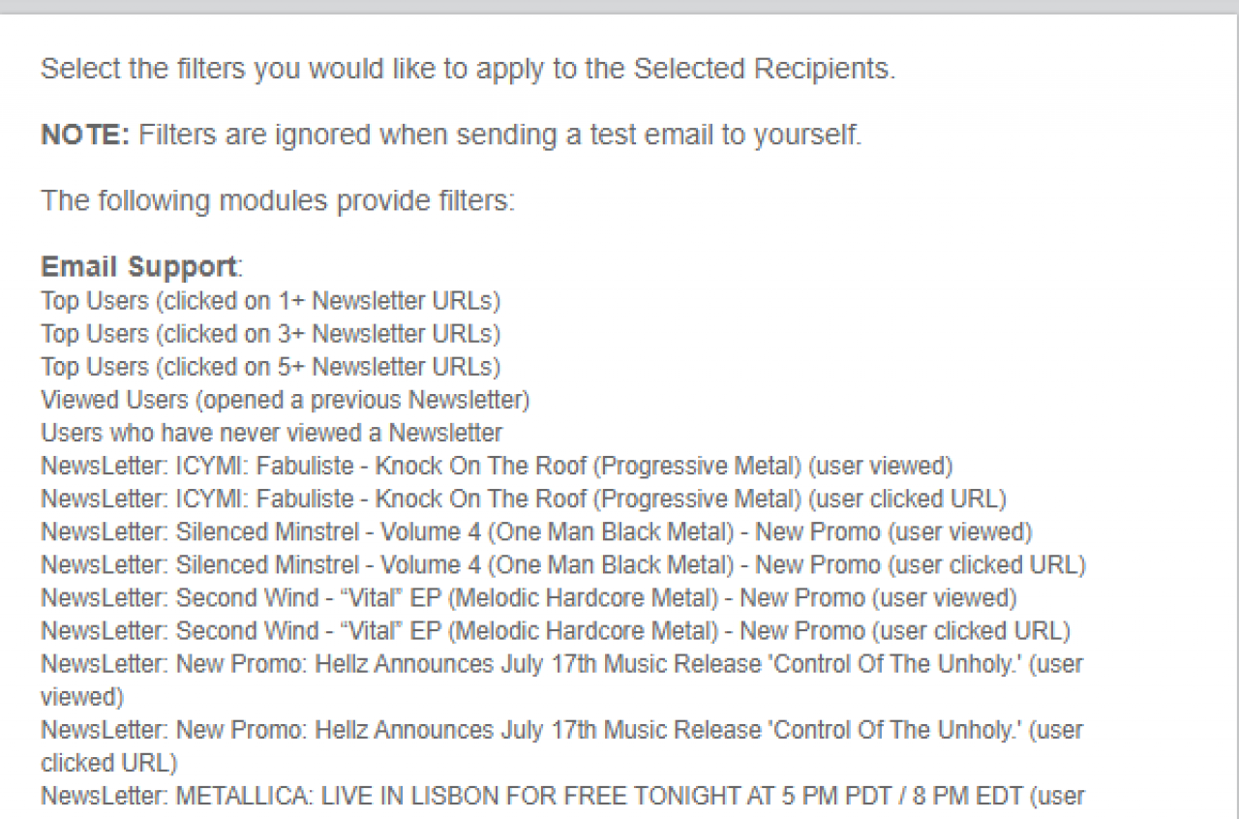This screenshot has height=819, width=1239.
Task: Select Hellz 'Control Of The Unholy' (user viewed) filter
Action: coord(561,665)
